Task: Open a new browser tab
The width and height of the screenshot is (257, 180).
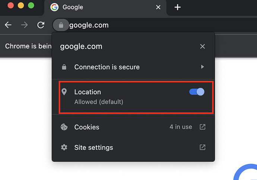Action: 178,7
